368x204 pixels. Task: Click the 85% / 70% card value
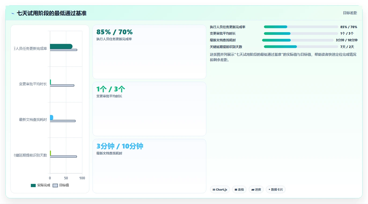[x=115, y=32]
